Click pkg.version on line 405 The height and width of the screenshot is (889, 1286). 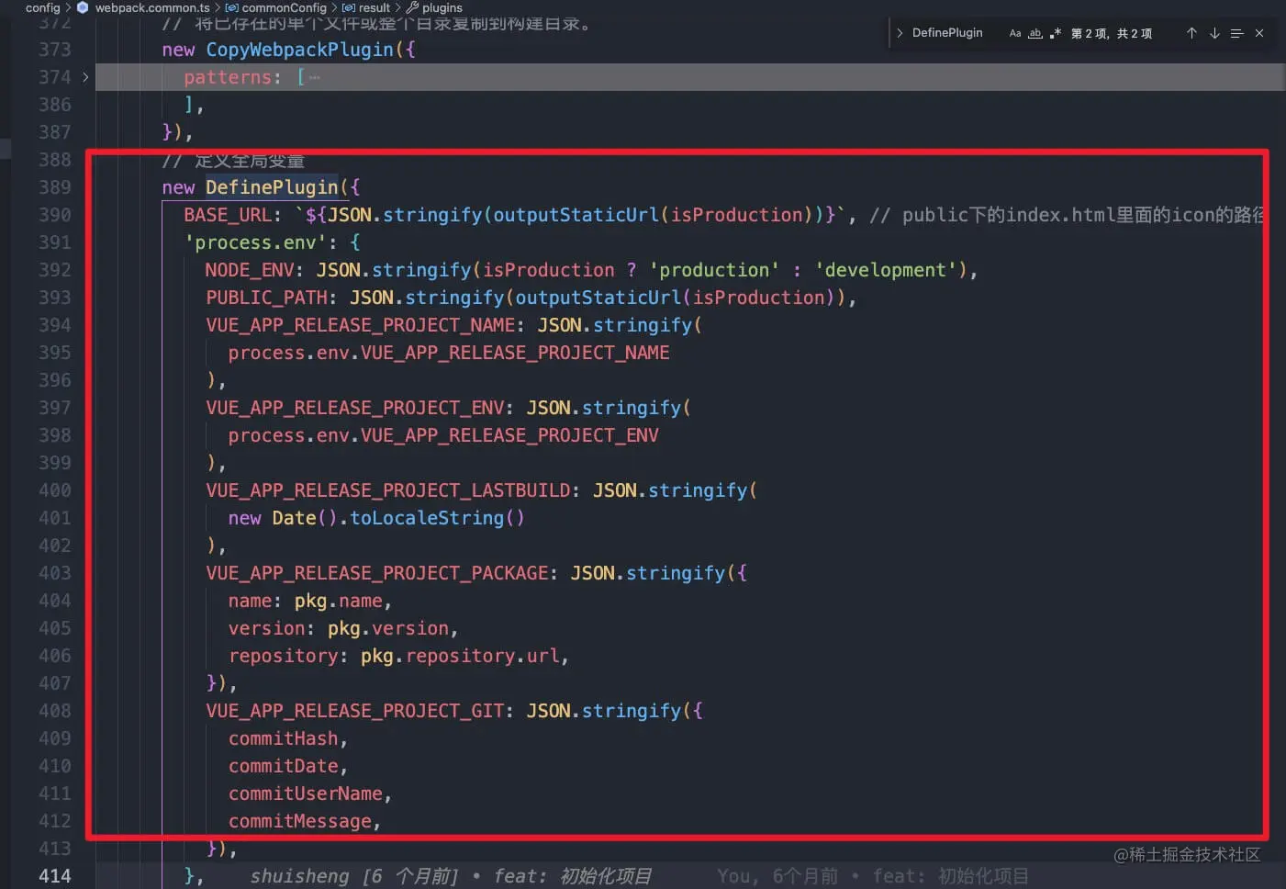point(387,628)
